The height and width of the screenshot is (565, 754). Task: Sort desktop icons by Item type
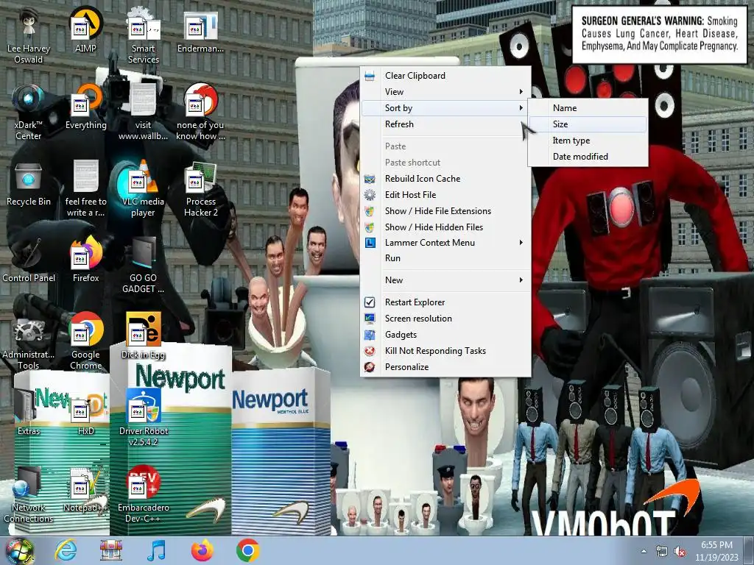click(x=588, y=141)
